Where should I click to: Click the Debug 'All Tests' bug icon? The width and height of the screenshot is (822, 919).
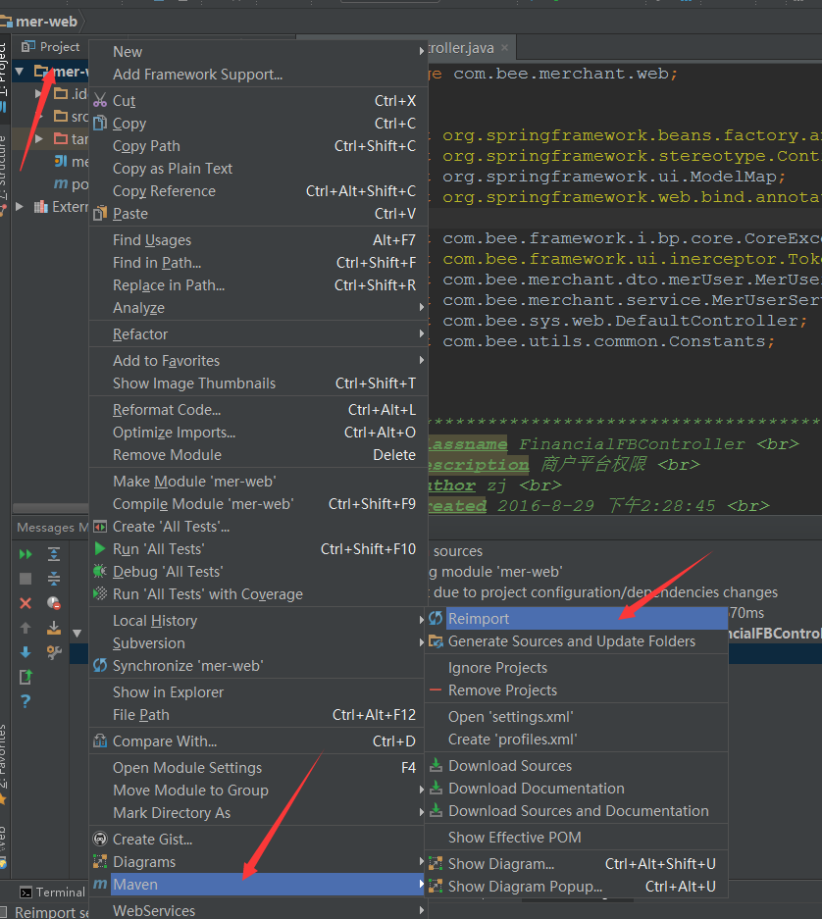(100, 571)
